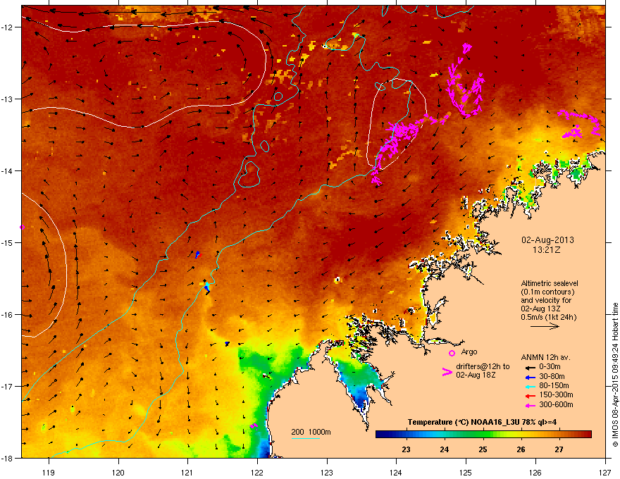Click the Argo magenta circle legend symbol
Image resolution: width=620 pixels, height=479 pixels.
click(452, 353)
